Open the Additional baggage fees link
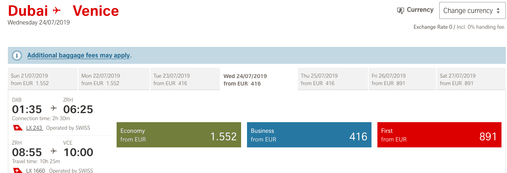 pyautogui.click(x=78, y=56)
